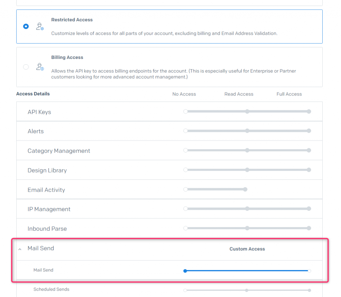Image resolution: width=341 pixels, height=297 pixels.
Task: Click the Read Access column header
Action: point(239,94)
